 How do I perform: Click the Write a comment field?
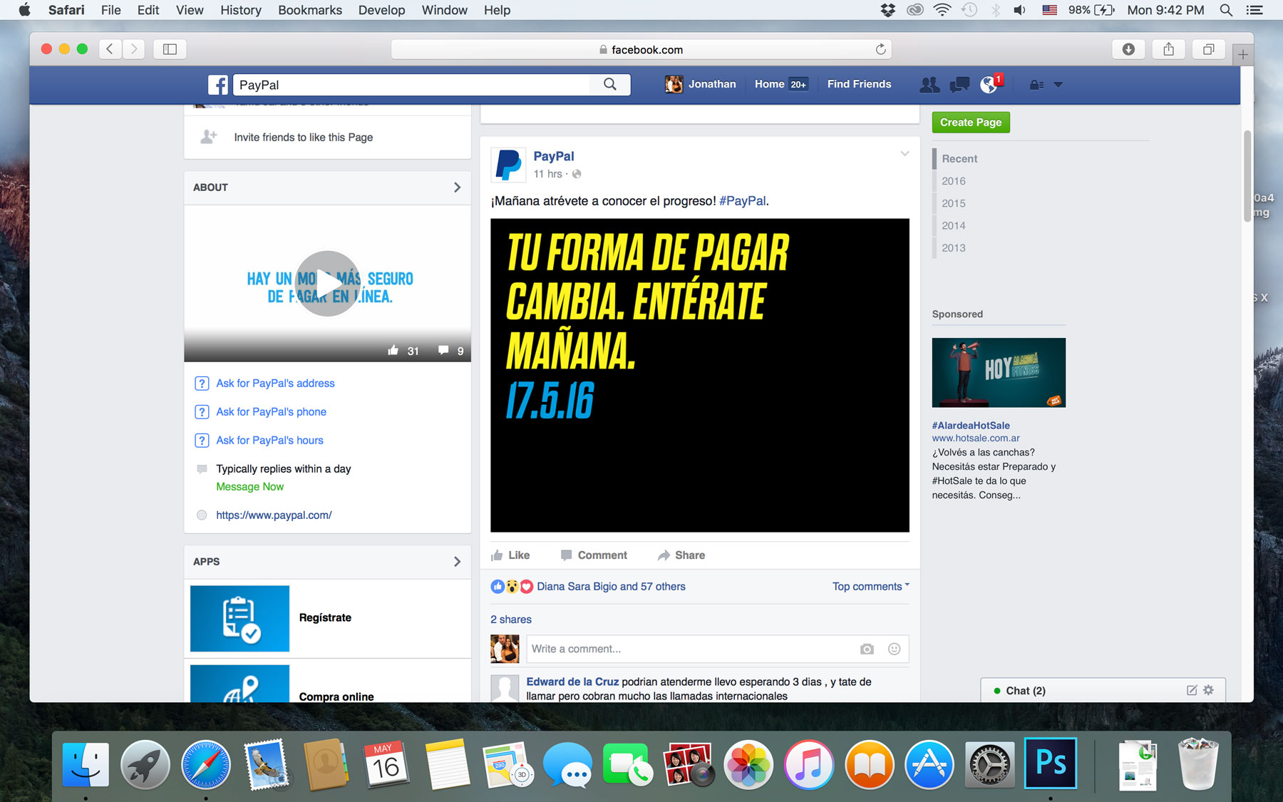[x=691, y=649]
